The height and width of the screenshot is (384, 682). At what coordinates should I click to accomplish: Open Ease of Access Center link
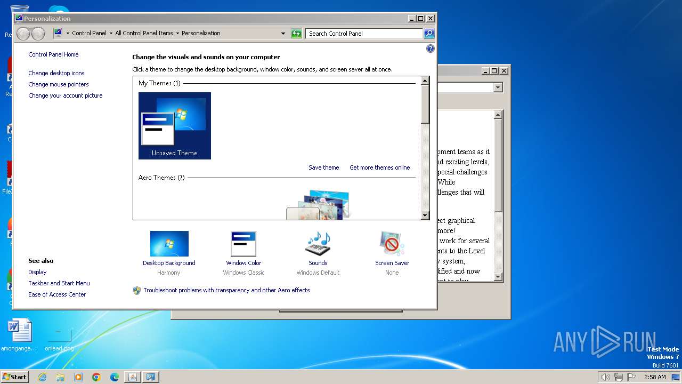(57, 294)
